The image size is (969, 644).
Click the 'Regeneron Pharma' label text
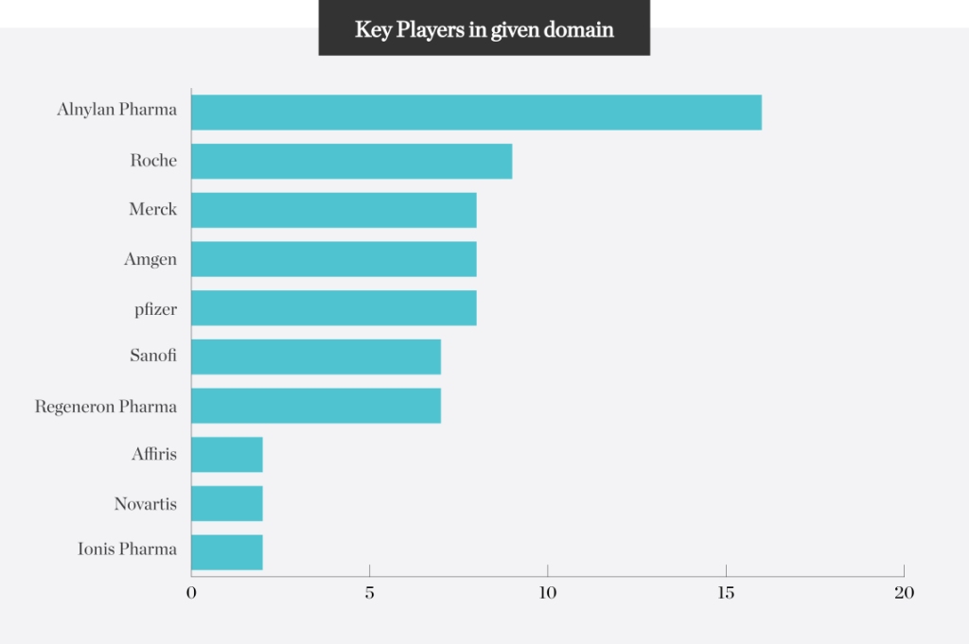pyautogui.click(x=106, y=407)
